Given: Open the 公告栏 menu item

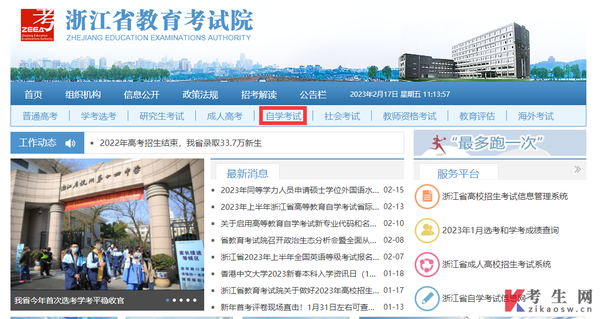Looking at the screenshot, I should coord(313,94).
